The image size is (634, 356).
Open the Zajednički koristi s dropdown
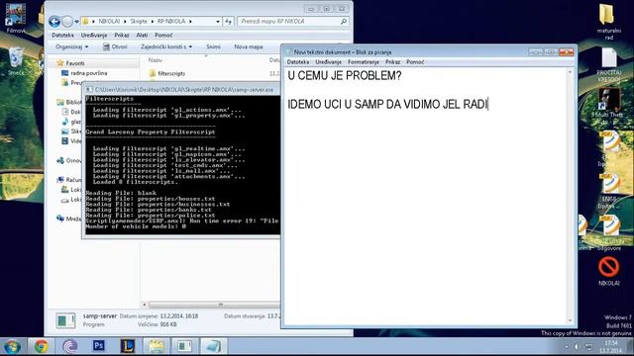pyautogui.click(x=166, y=46)
